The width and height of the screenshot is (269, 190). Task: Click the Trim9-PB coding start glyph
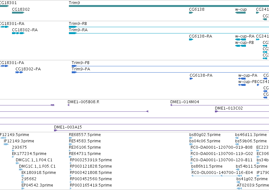click(x=74, y=66)
